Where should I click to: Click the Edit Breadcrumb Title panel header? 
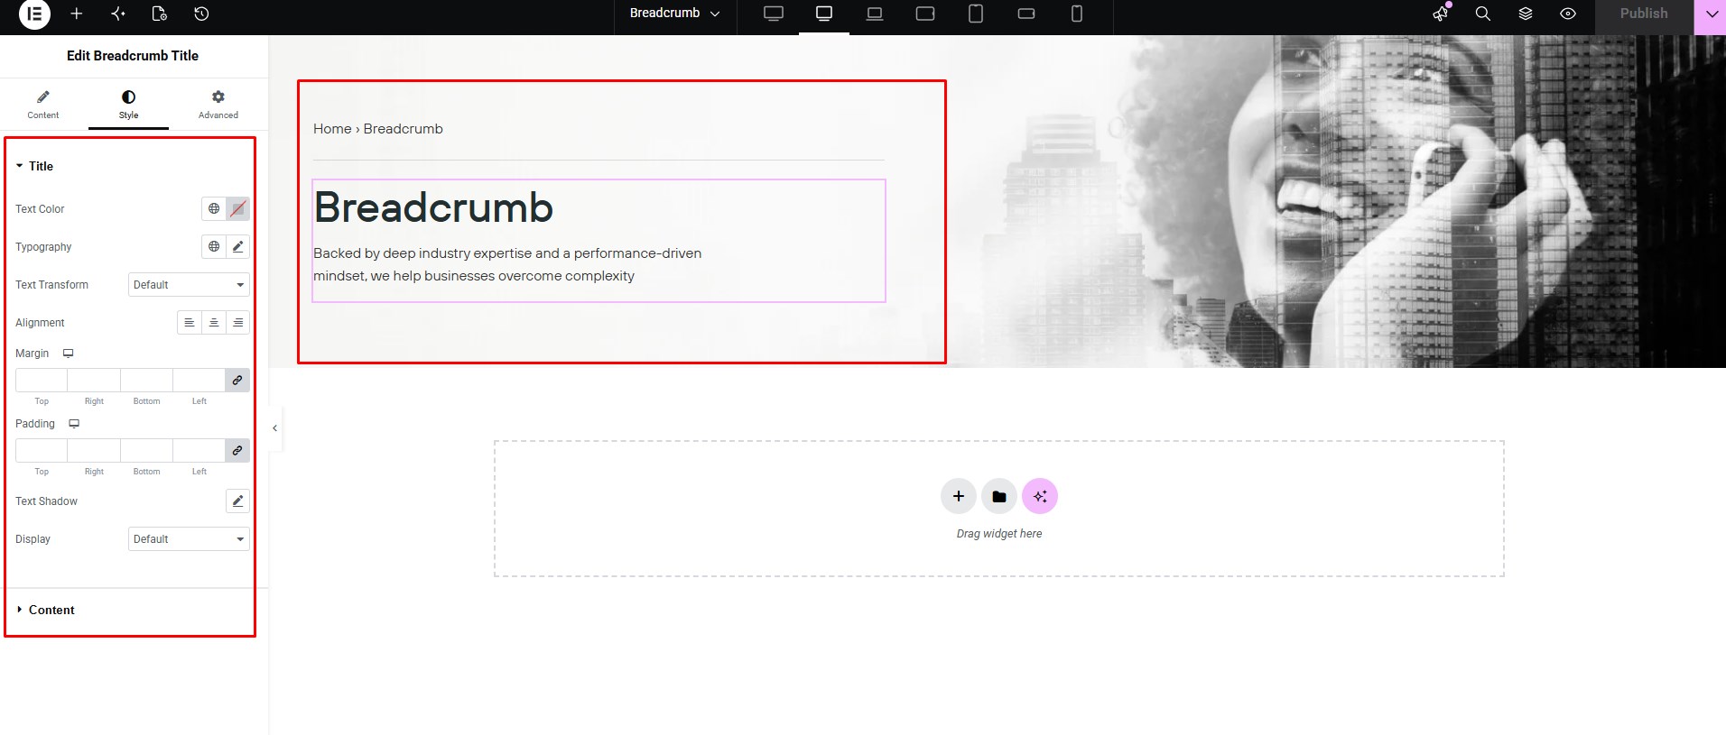(133, 56)
